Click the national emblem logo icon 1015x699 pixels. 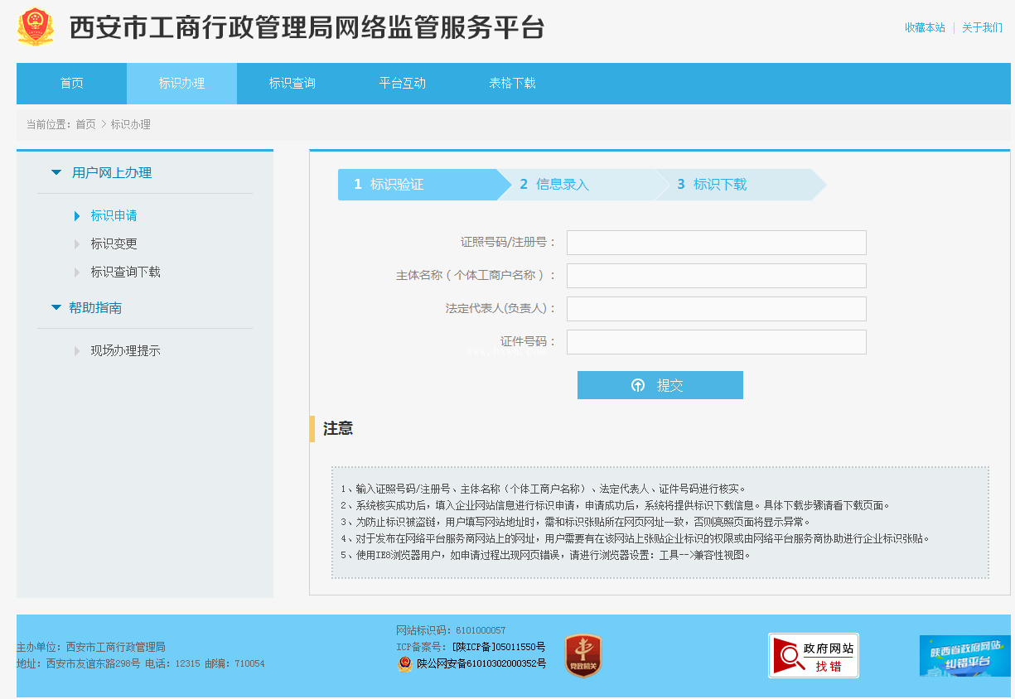click(x=36, y=27)
